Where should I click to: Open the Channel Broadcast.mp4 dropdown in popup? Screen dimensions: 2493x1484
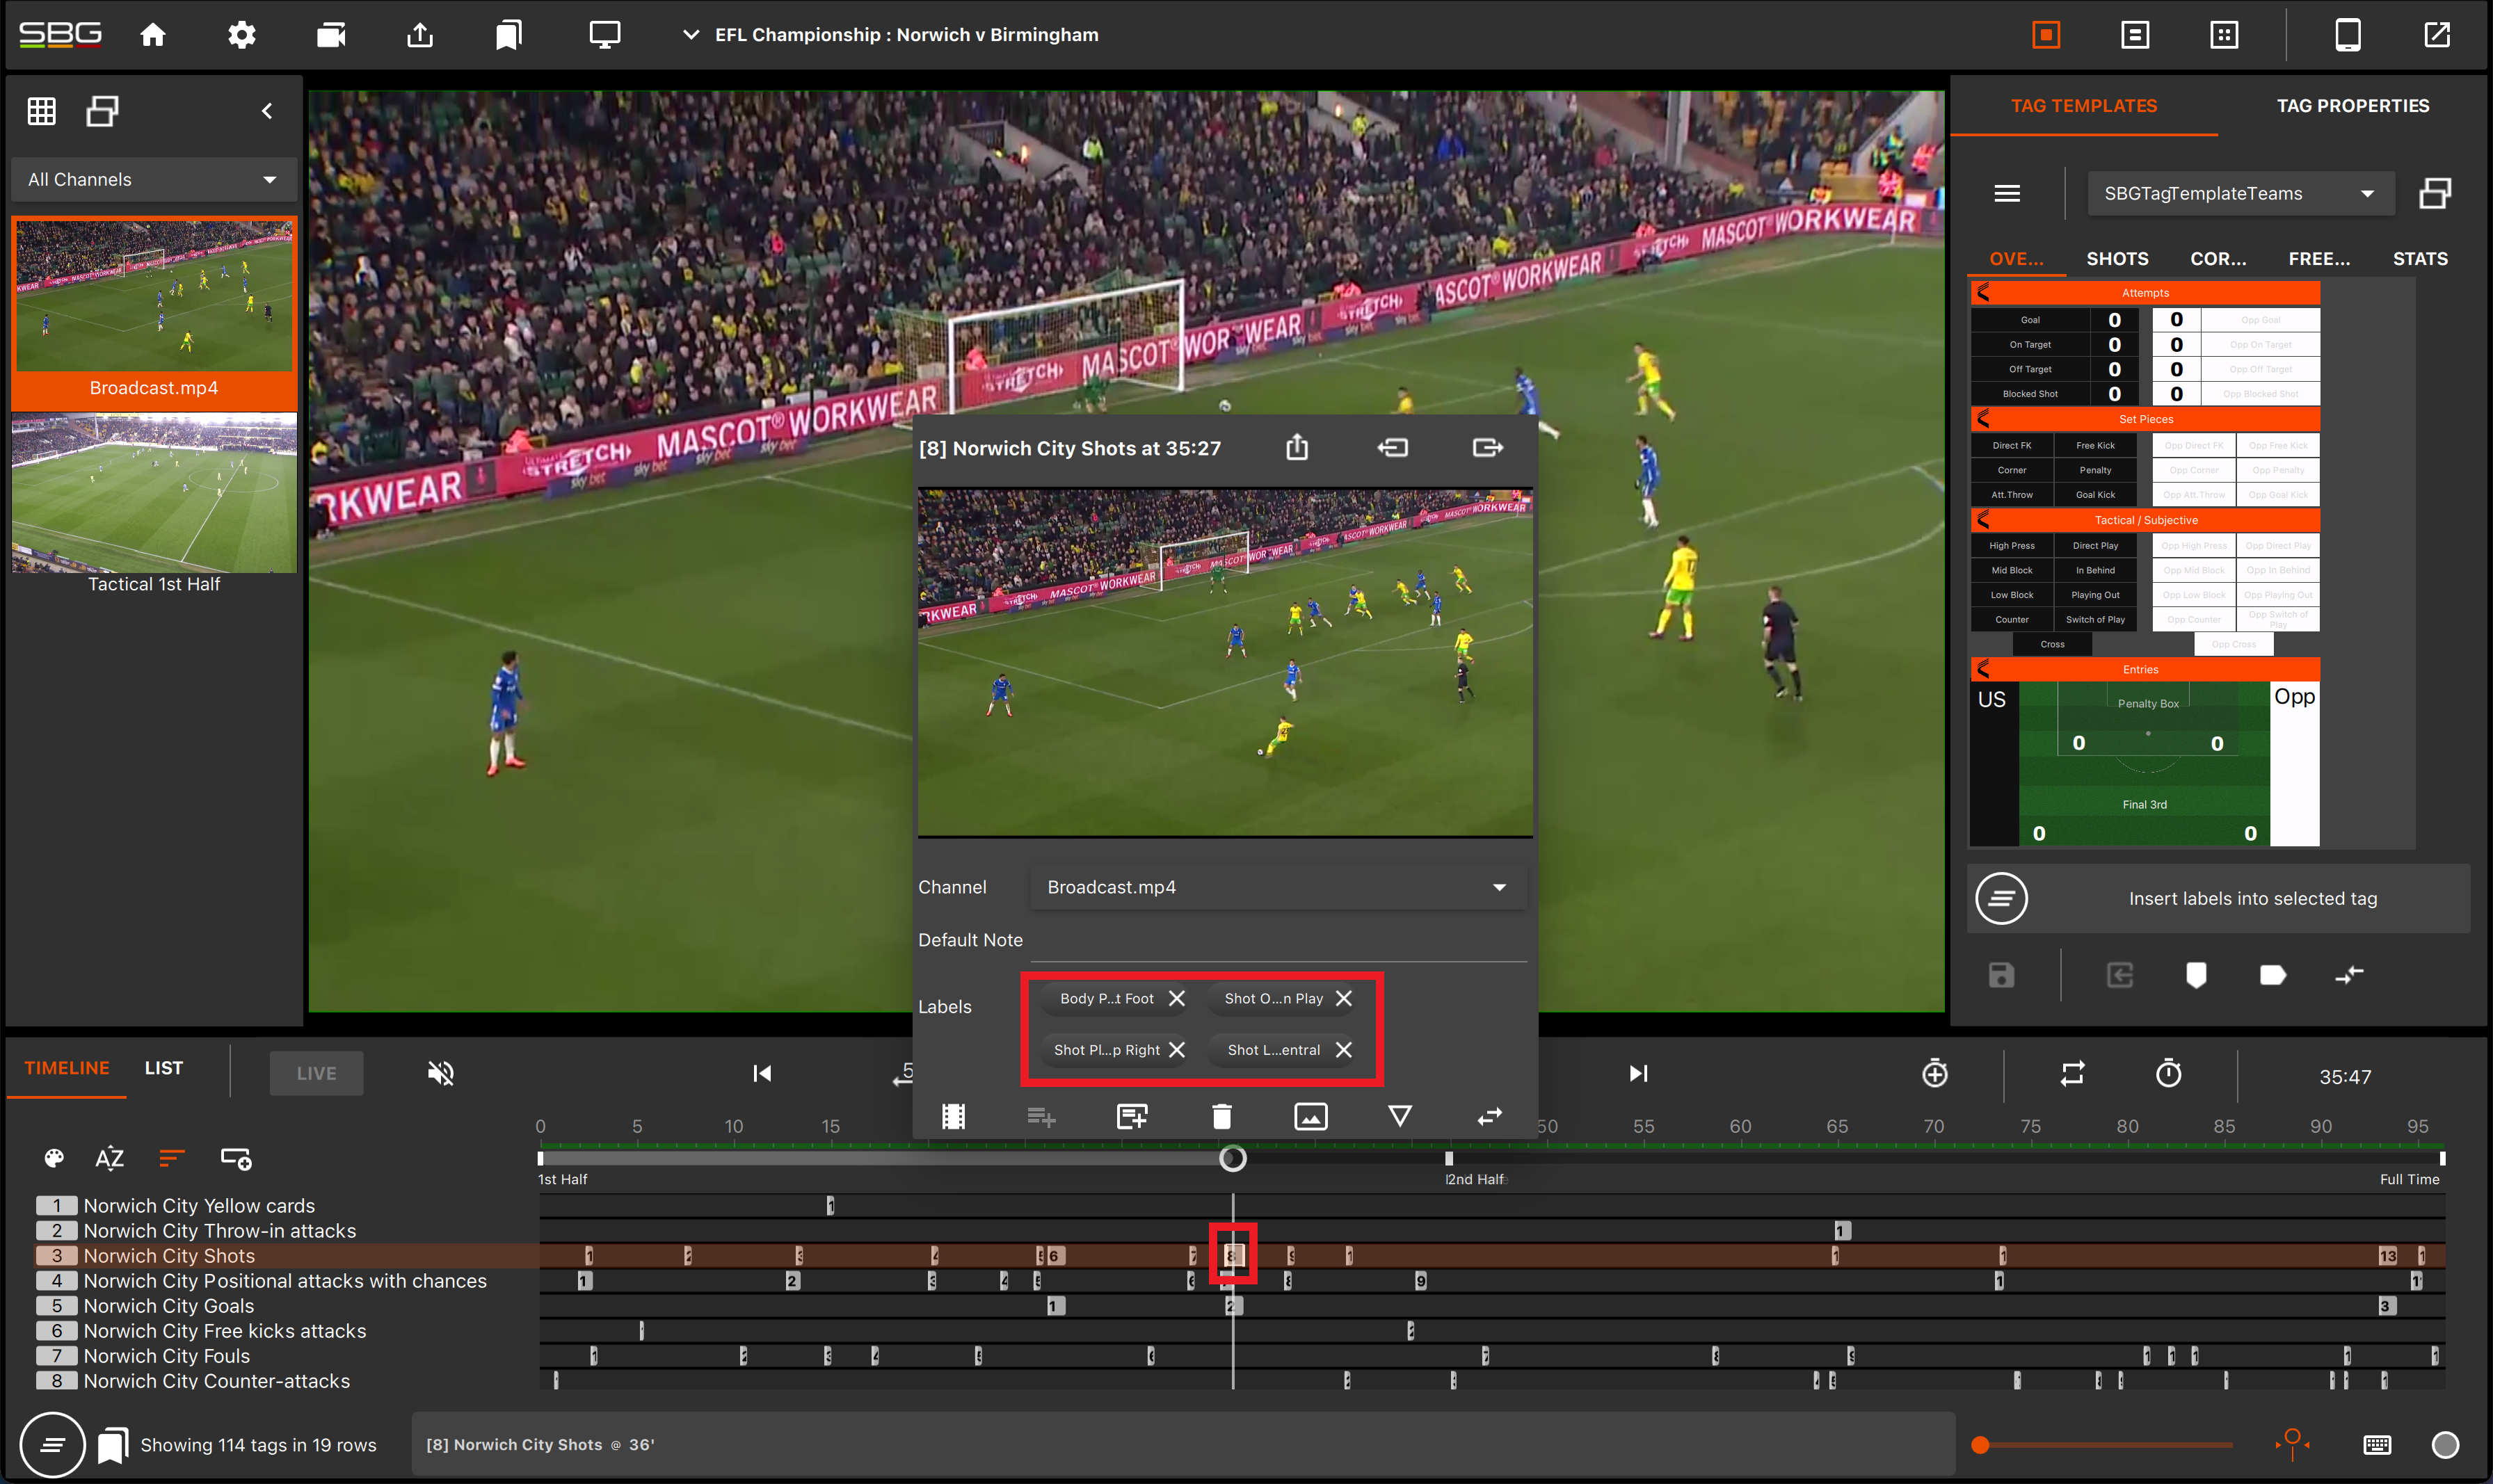coord(1278,888)
